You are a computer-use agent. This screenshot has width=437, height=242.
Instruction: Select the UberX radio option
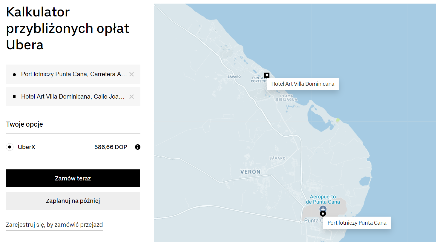click(x=10, y=147)
